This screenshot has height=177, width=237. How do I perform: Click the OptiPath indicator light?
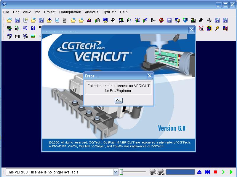(x=160, y=171)
